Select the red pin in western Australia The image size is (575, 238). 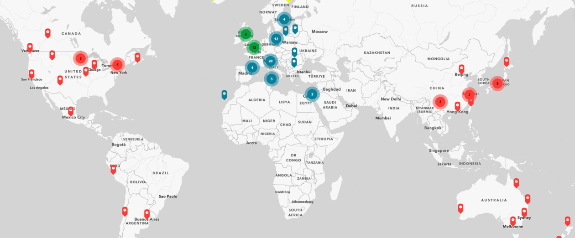pyautogui.click(x=460, y=208)
